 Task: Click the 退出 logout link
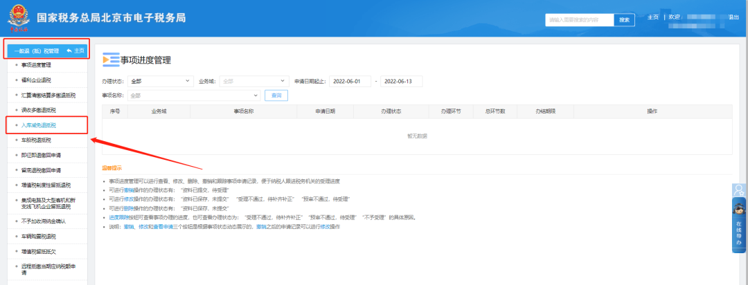[x=733, y=17]
